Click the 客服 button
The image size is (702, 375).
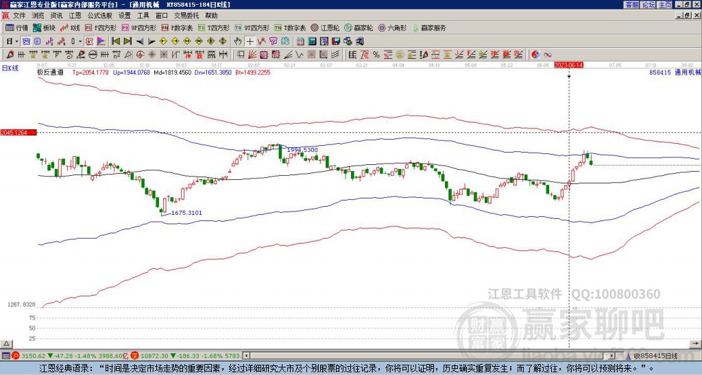pos(631,5)
